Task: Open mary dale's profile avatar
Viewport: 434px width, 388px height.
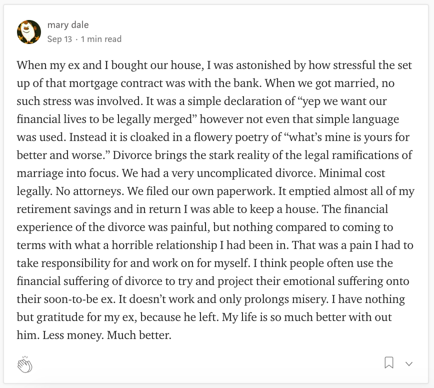Action: tap(29, 32)
